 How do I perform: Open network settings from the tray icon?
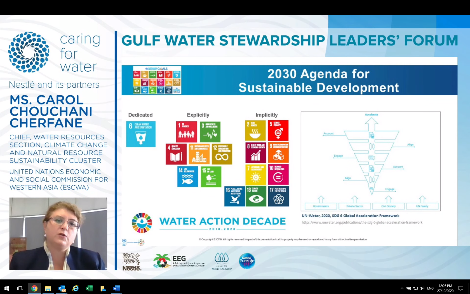pyautogui.click(x=415, y=288)
